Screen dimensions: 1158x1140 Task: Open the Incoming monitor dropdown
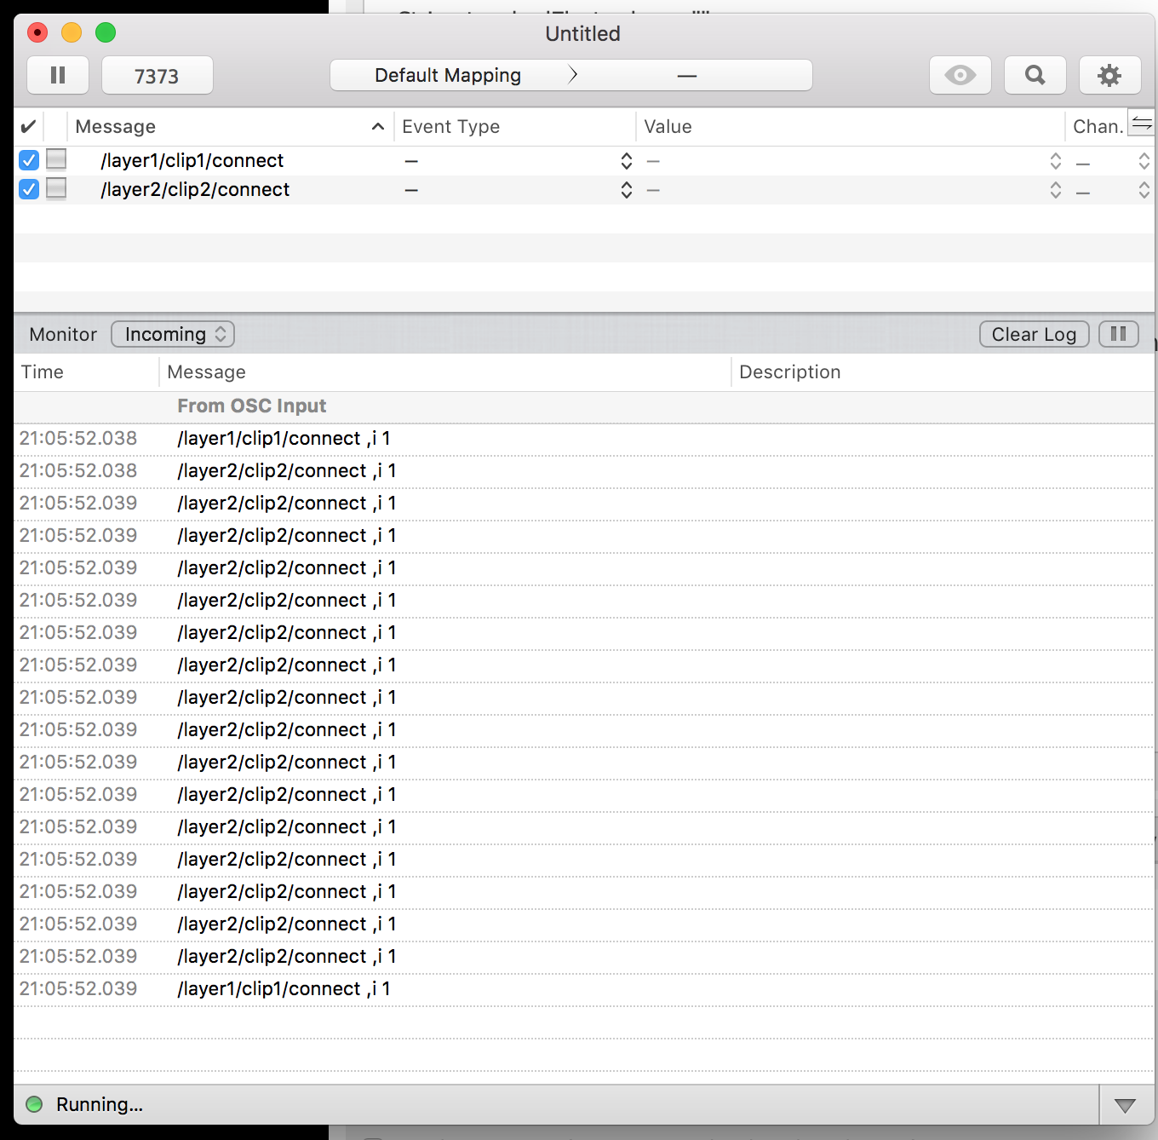pos(173,334)
